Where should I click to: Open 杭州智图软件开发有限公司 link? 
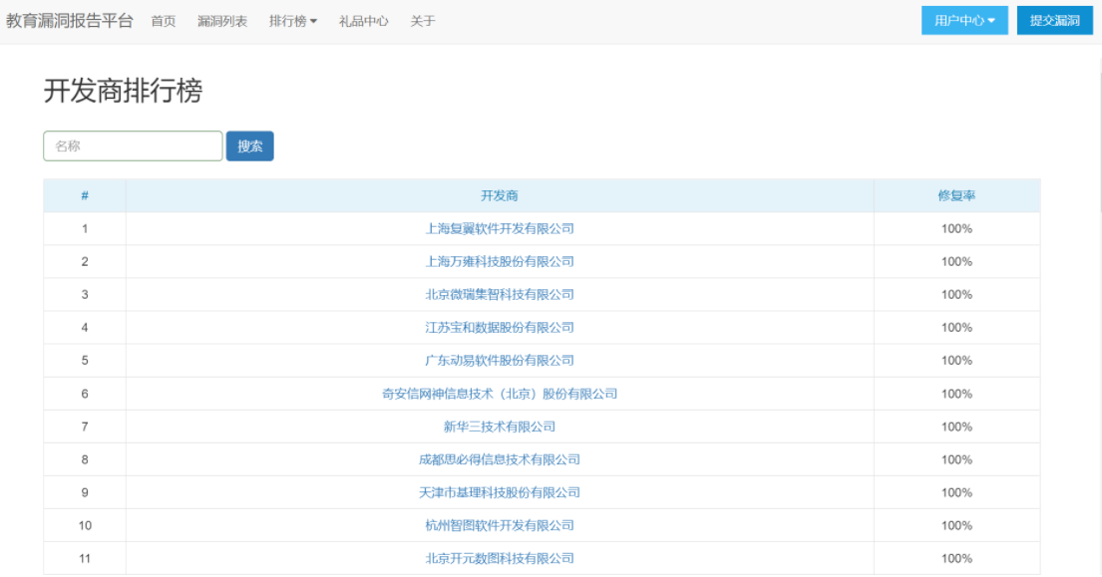[500, 526]
